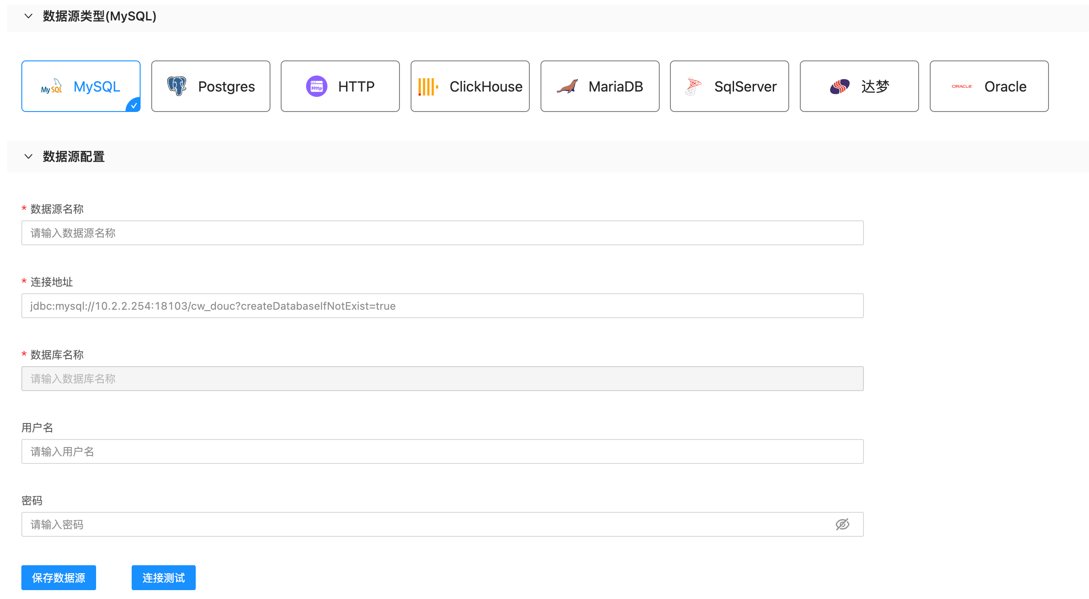This screenshot has height=599, width=1089.
Task: Click the Oracle red logo icon
Action: click(x=962, y=86)
